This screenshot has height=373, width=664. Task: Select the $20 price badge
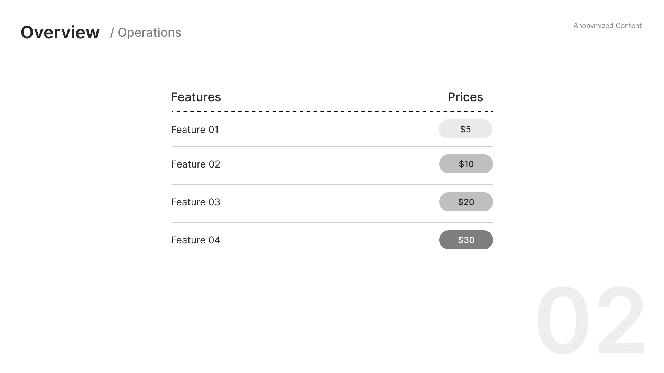click(x=466, y=202)
